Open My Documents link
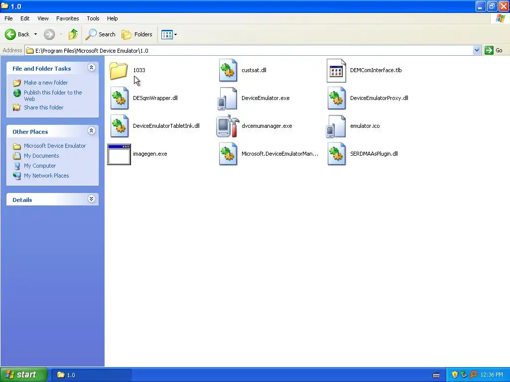Viewport: 510px width, 382px height. pyautogui.click(x=41, y=156)
